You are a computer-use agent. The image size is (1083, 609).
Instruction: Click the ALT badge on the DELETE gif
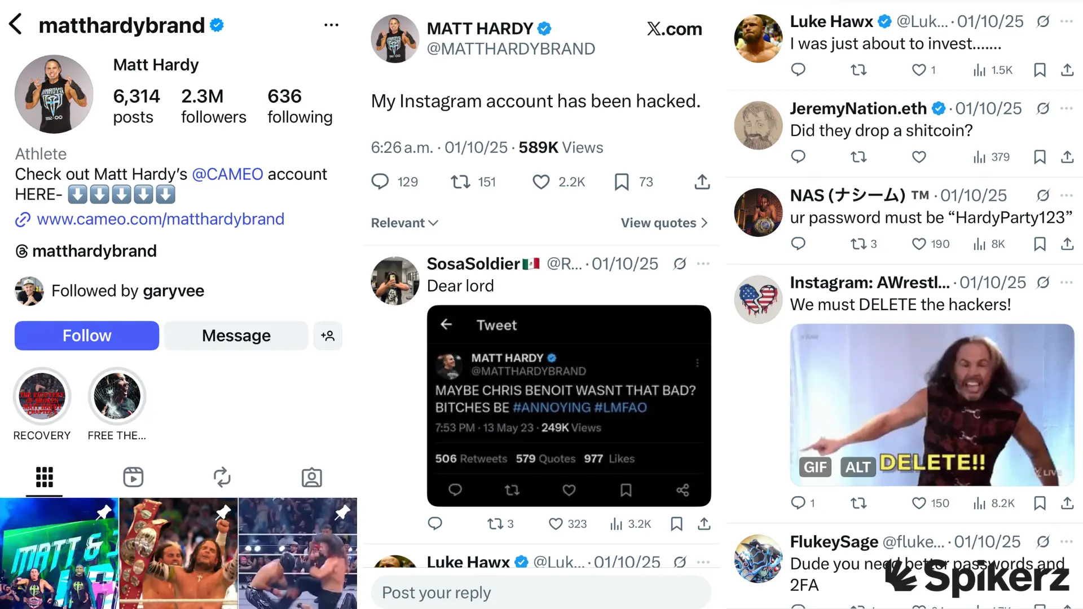pos(857,467)
